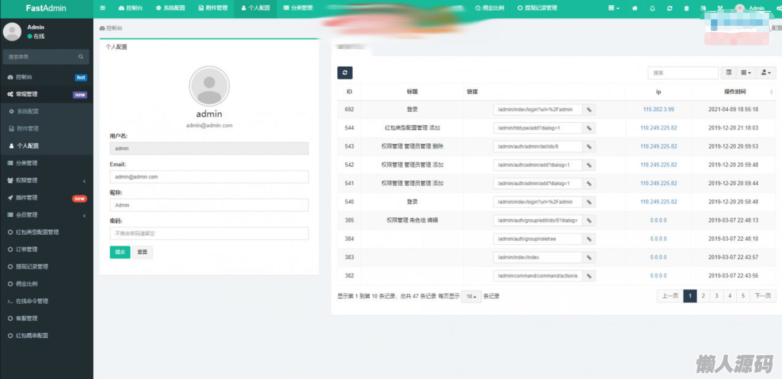
Task: Open notifications via the bell icon
Action: pyautogui.click(x=652, y=8)
